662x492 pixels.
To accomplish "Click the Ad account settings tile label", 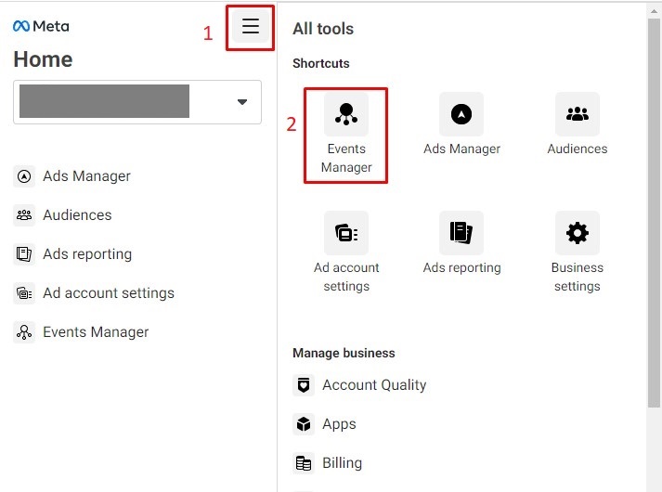I will coord(346,277).
